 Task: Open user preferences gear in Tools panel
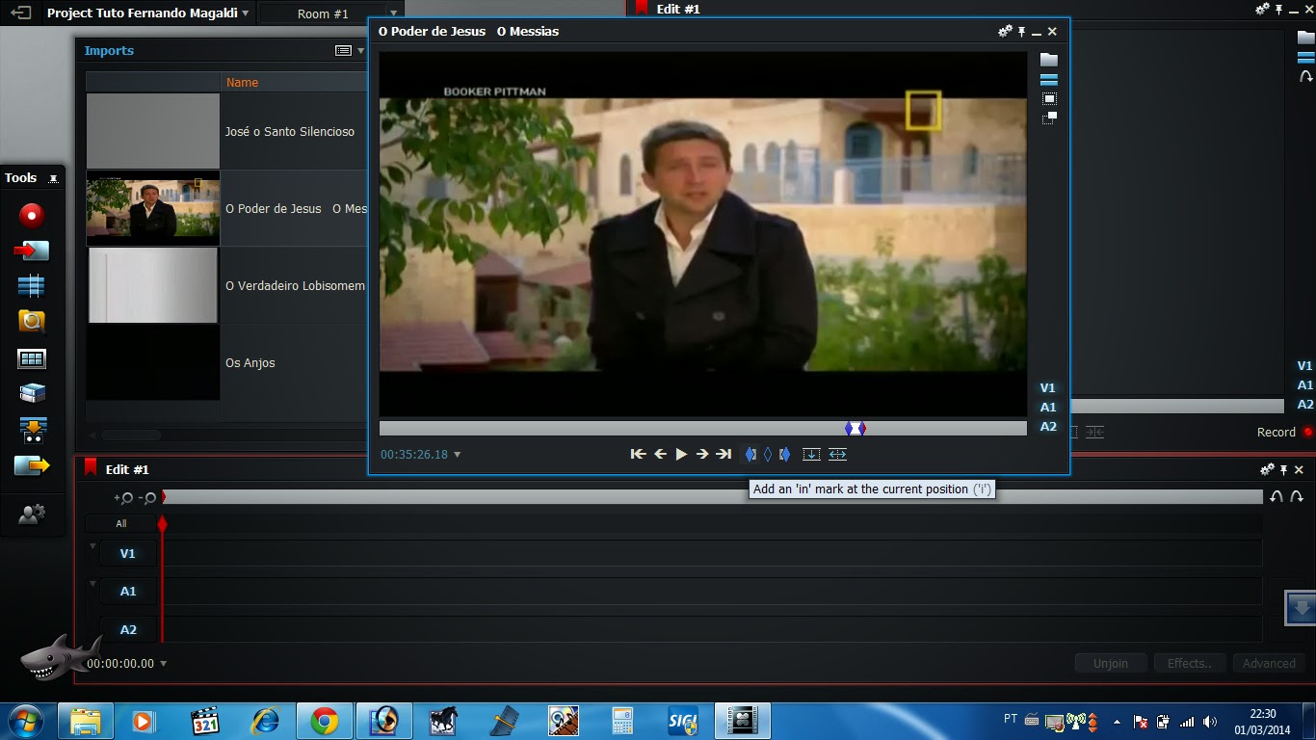coord(32,515)
